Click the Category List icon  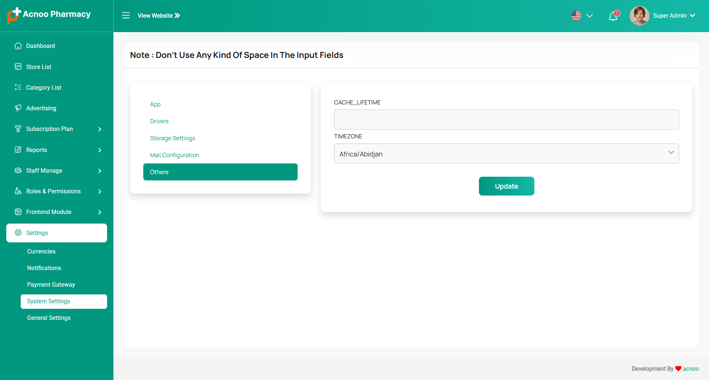pos(18,87)
